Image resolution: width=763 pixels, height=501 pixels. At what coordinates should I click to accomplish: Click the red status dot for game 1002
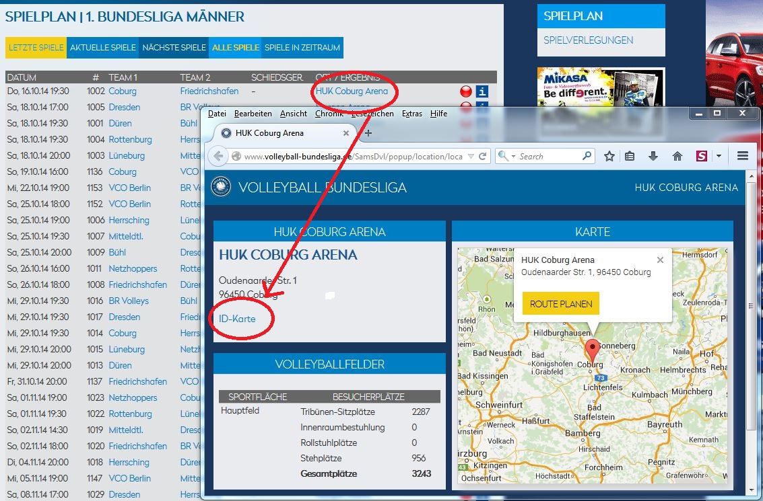click(x=465, y=91)
